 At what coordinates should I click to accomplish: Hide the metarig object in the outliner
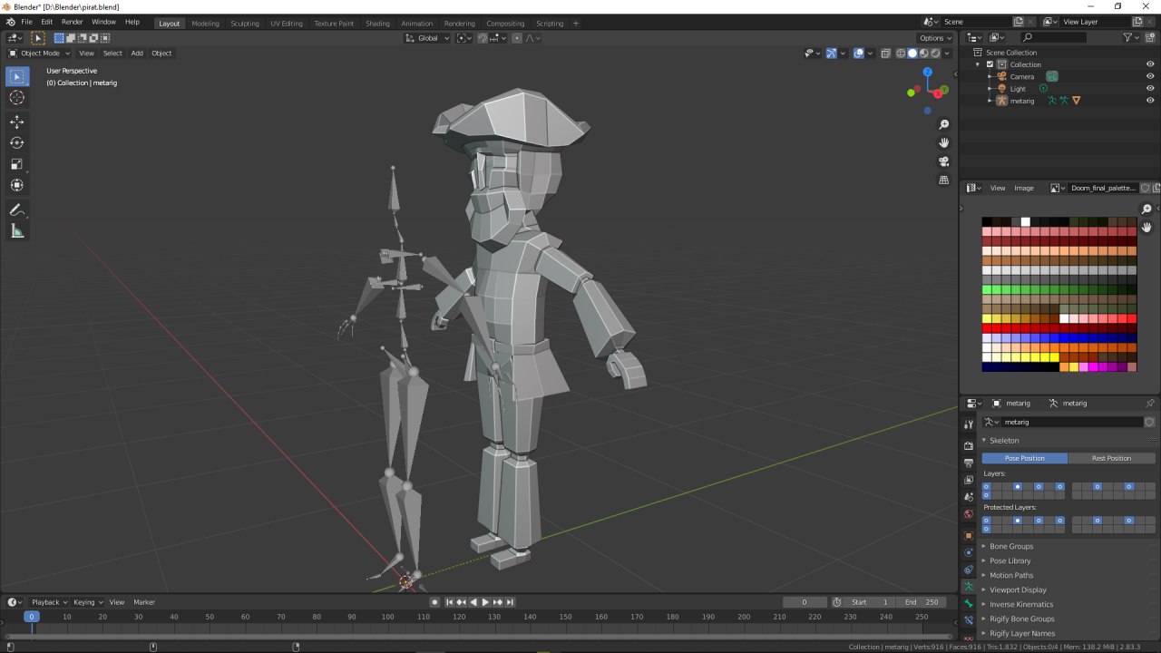[1150, 101]
